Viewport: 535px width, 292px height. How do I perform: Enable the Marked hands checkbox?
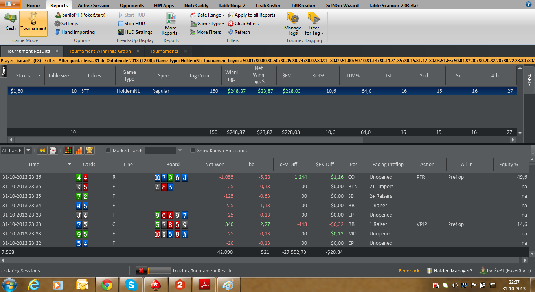point(108,151)
